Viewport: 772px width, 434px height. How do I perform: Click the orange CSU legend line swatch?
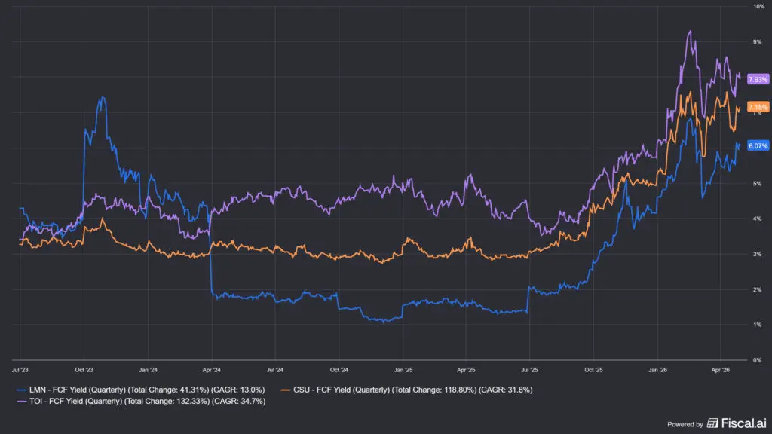pyautogui.click(x=286, y=390)
